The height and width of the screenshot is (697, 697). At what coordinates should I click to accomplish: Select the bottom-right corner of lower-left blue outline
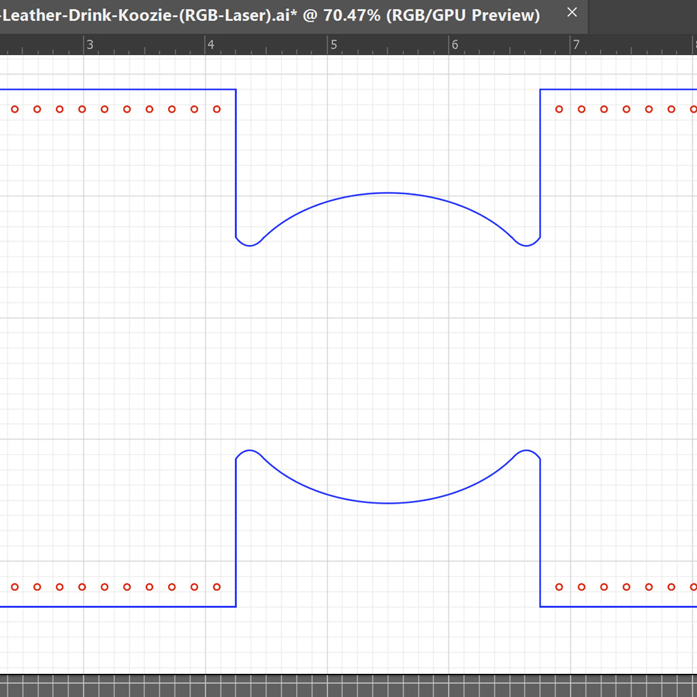[236, 606]
